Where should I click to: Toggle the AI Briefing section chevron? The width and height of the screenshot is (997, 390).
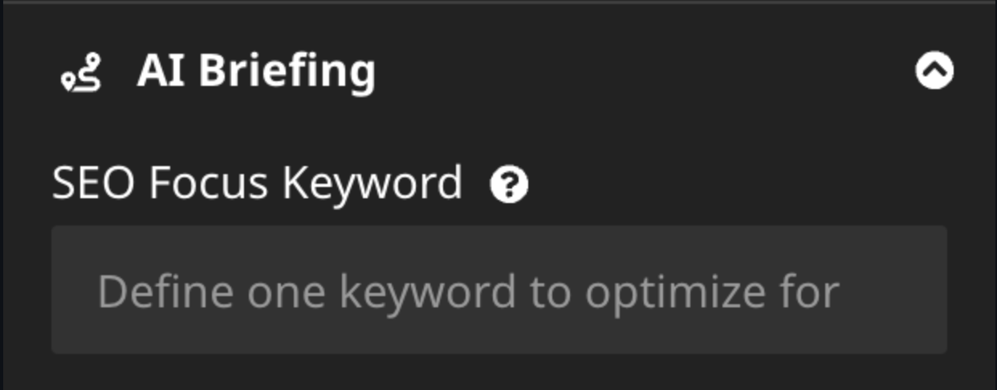(x=934, y=71)
